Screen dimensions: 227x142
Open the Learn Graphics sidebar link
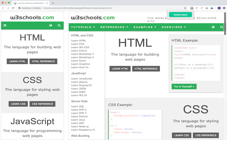click(x=81, y=64)
